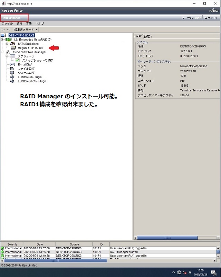Open the システムログ monitor entry
This screenshot has height=277, width=221.
(x=12, y=73)
